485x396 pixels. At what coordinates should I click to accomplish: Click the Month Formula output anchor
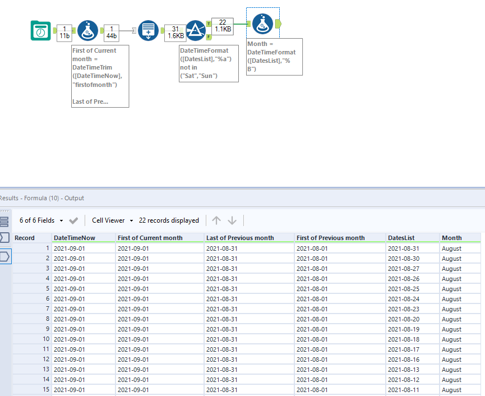pos(278,24)
